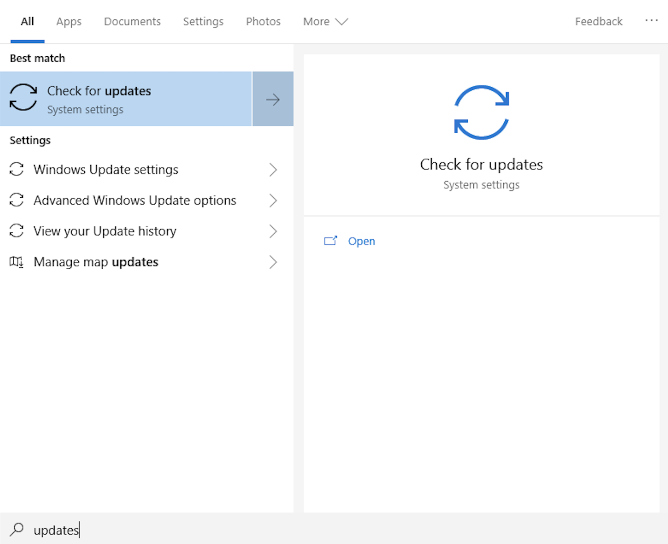Switch to the All tab
Screen dimensions: 668x544
point(28,21)
